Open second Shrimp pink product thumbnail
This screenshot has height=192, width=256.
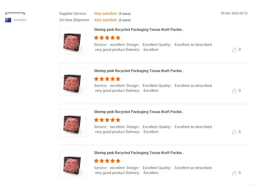coord(73,82)
